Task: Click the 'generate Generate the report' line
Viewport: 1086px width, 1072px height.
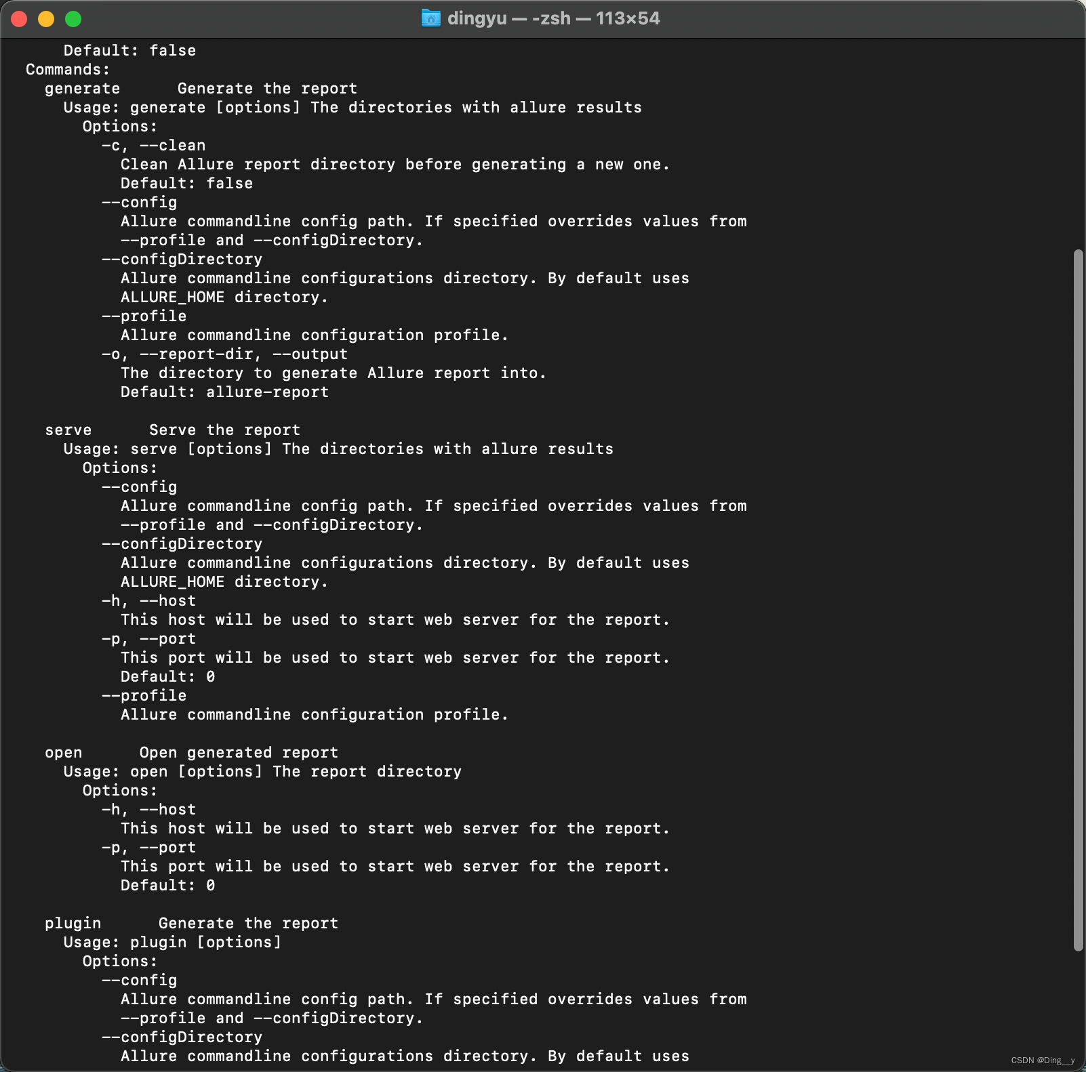Action: (x=201, y=89)
